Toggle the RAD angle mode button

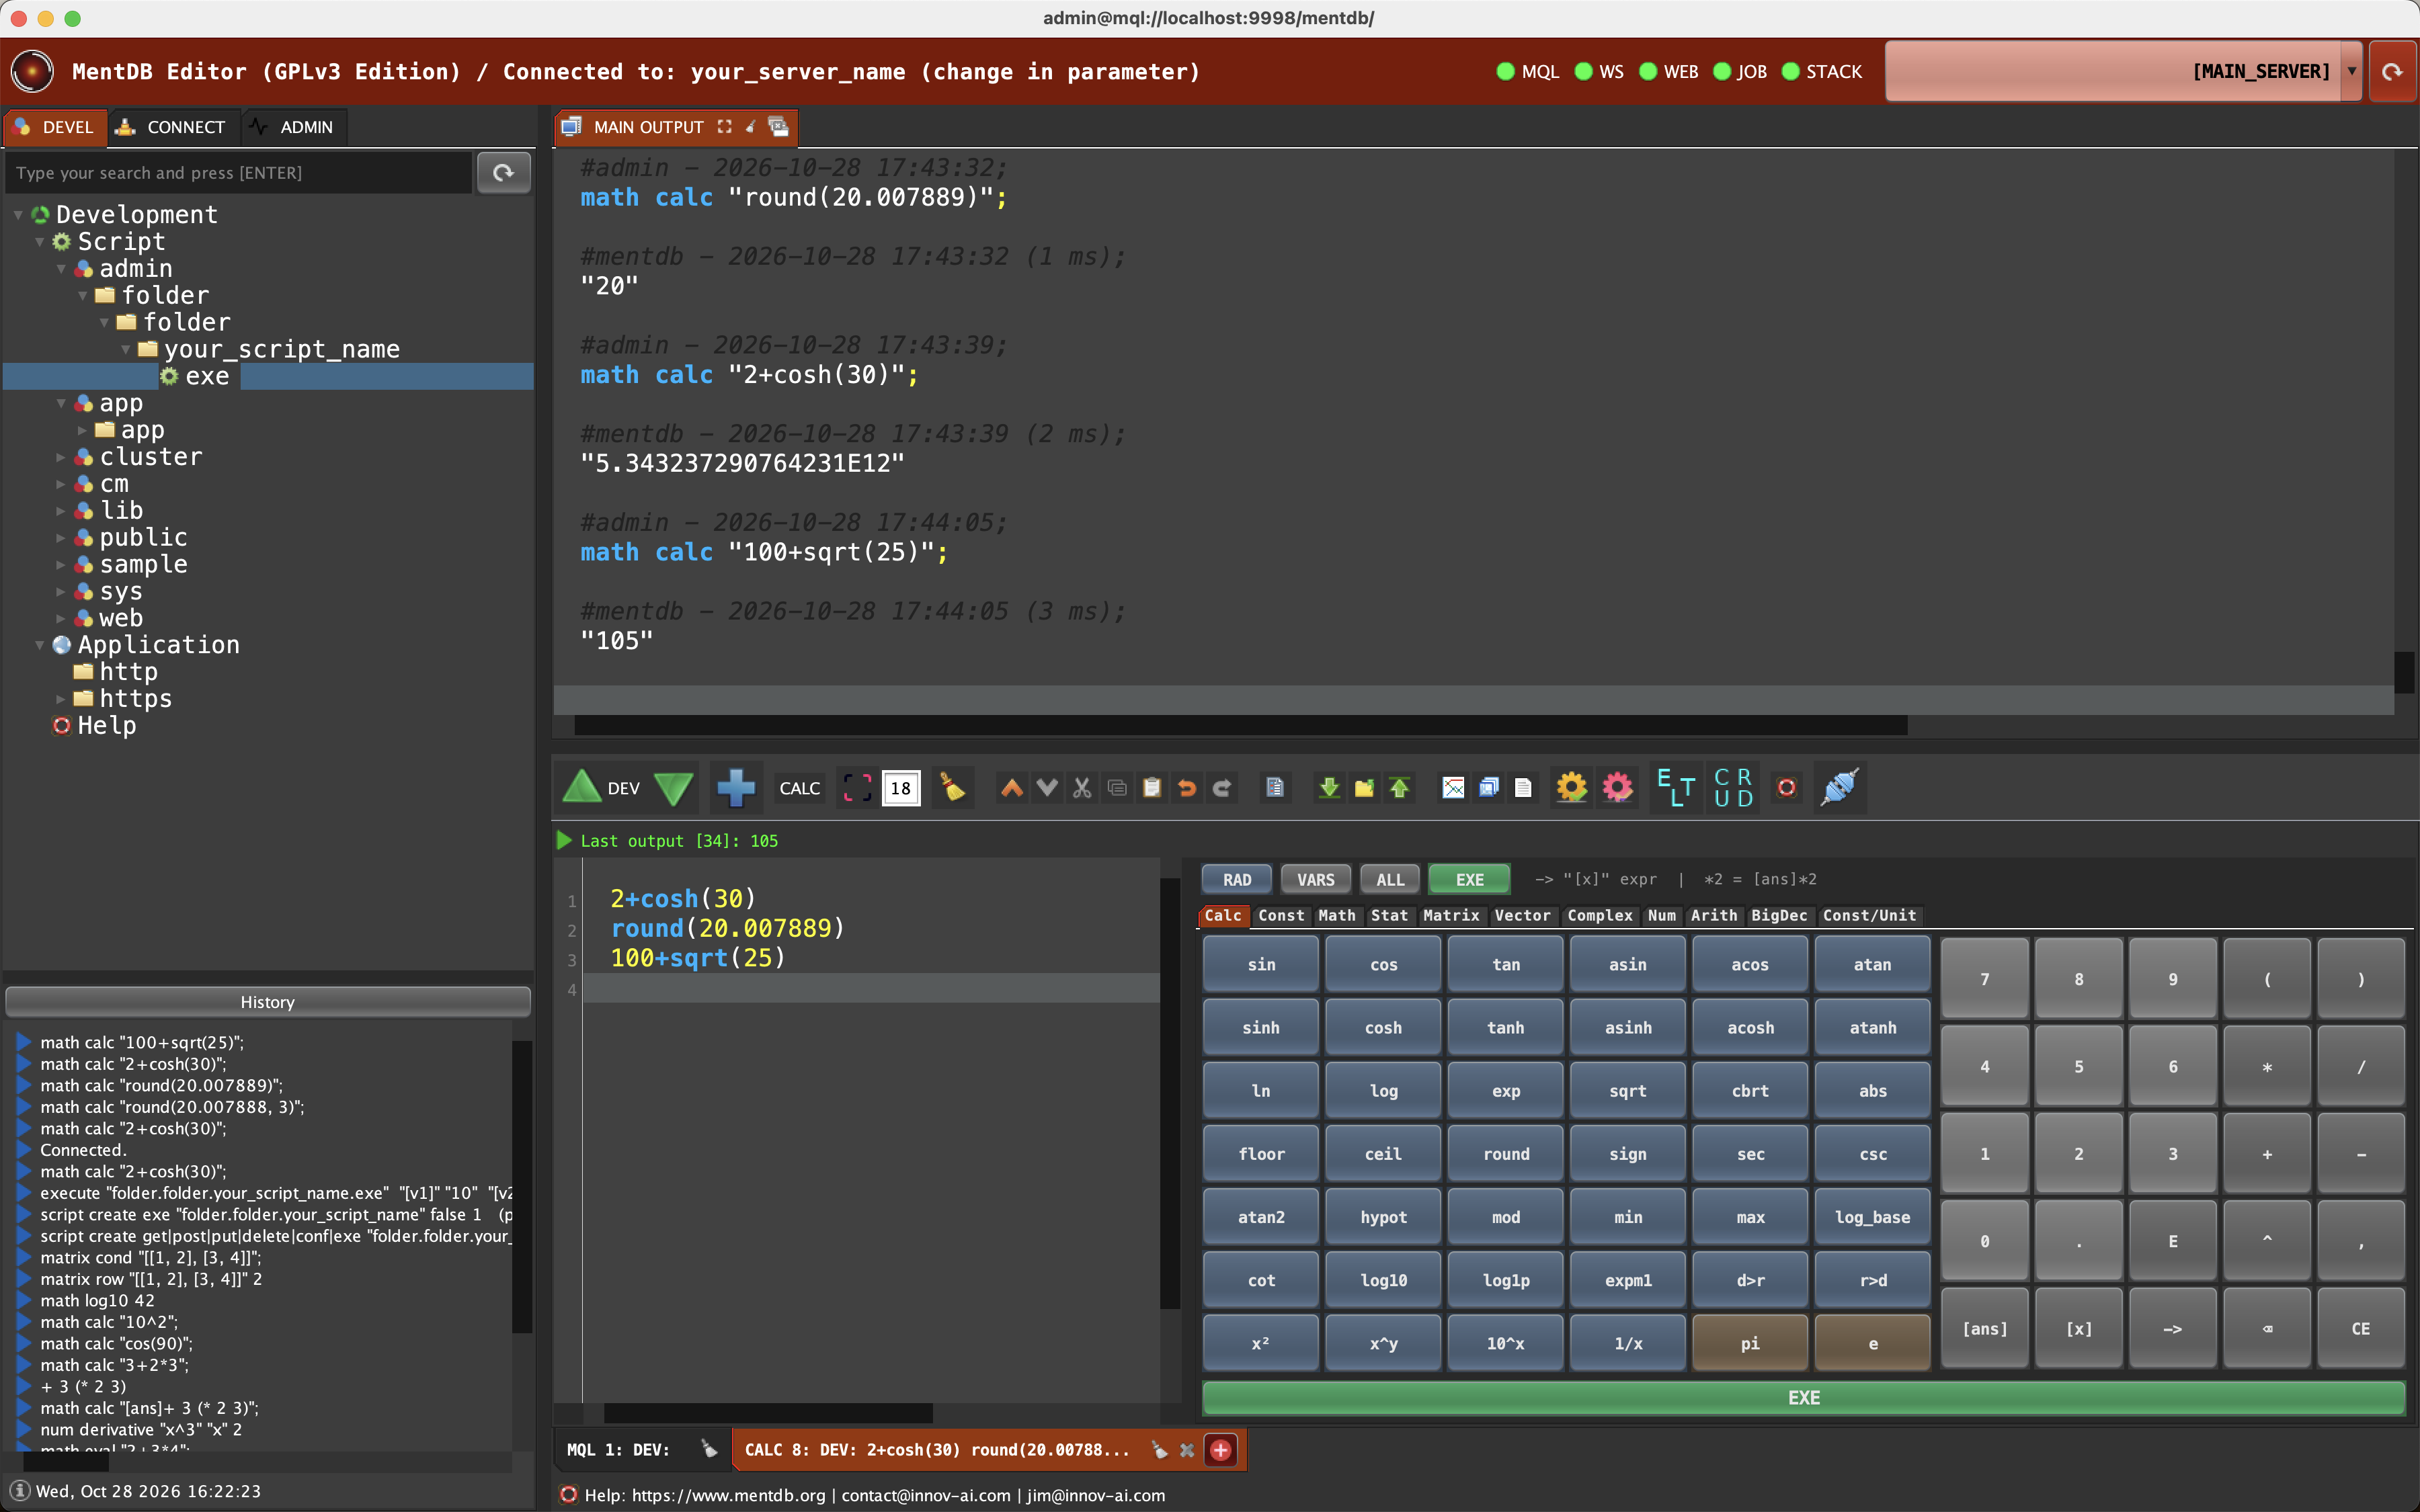point(1237,879)
